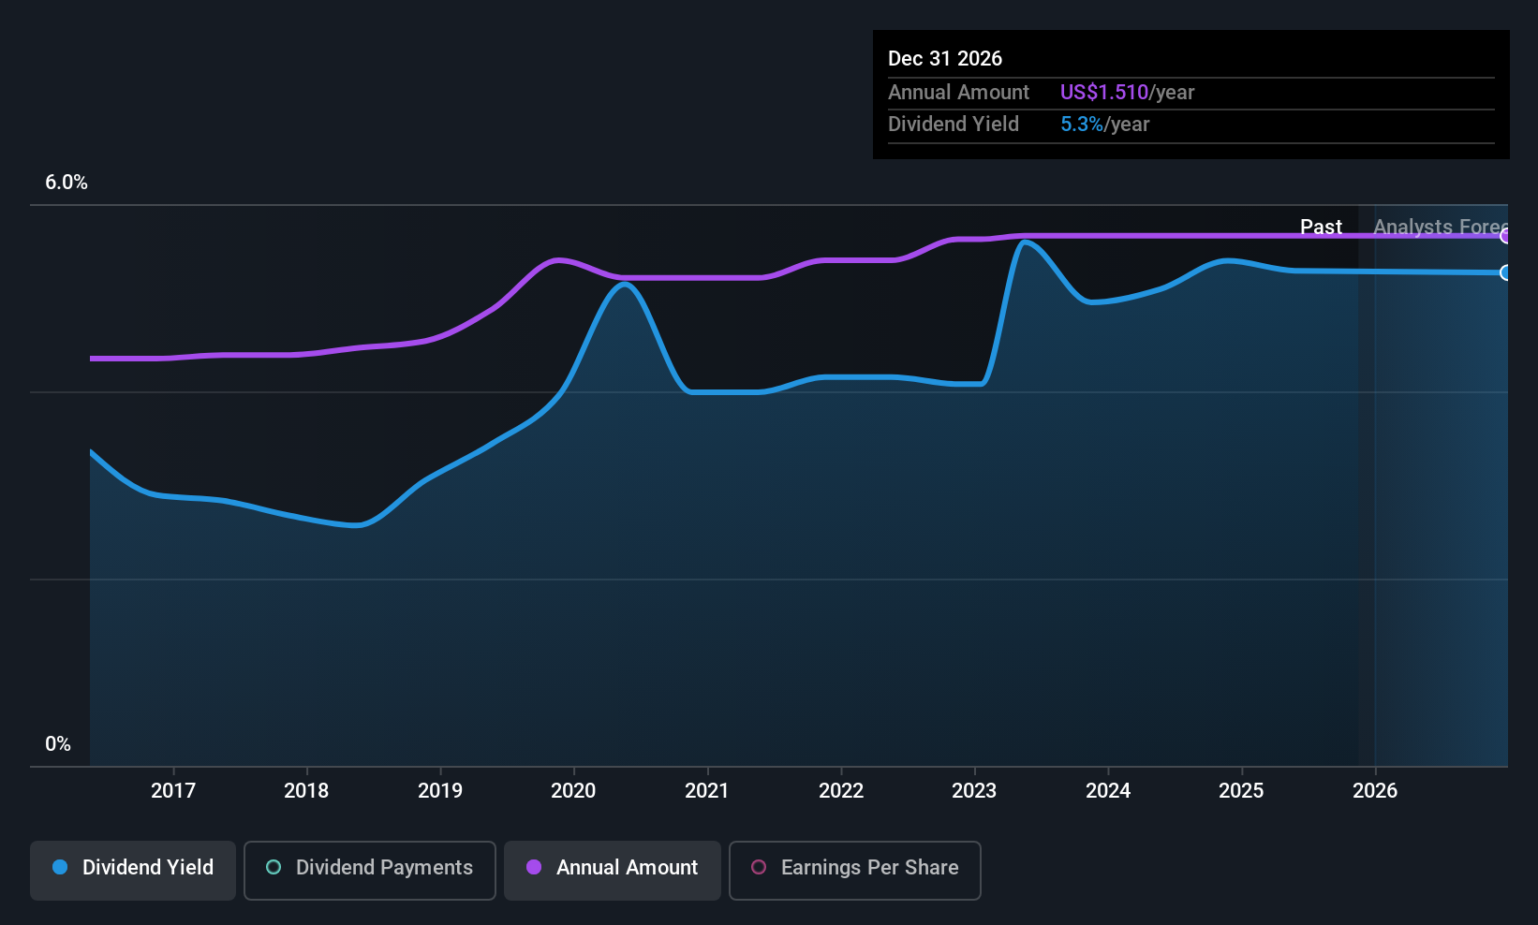Click the 2023 x-axis year label

974,790
